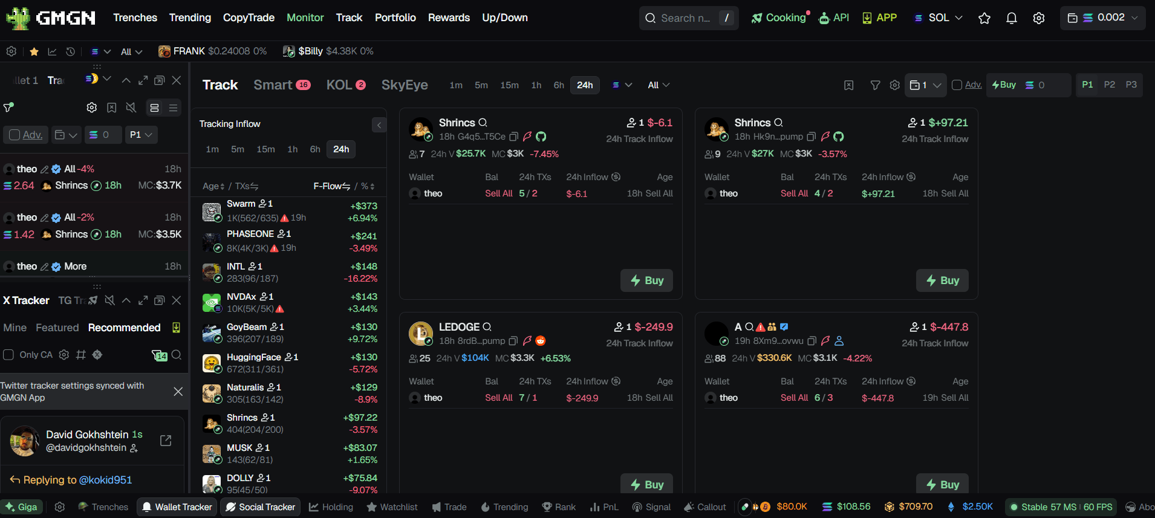
Task: Open settings gear beside the notification bell
Action: click(x=1039, y=18)
